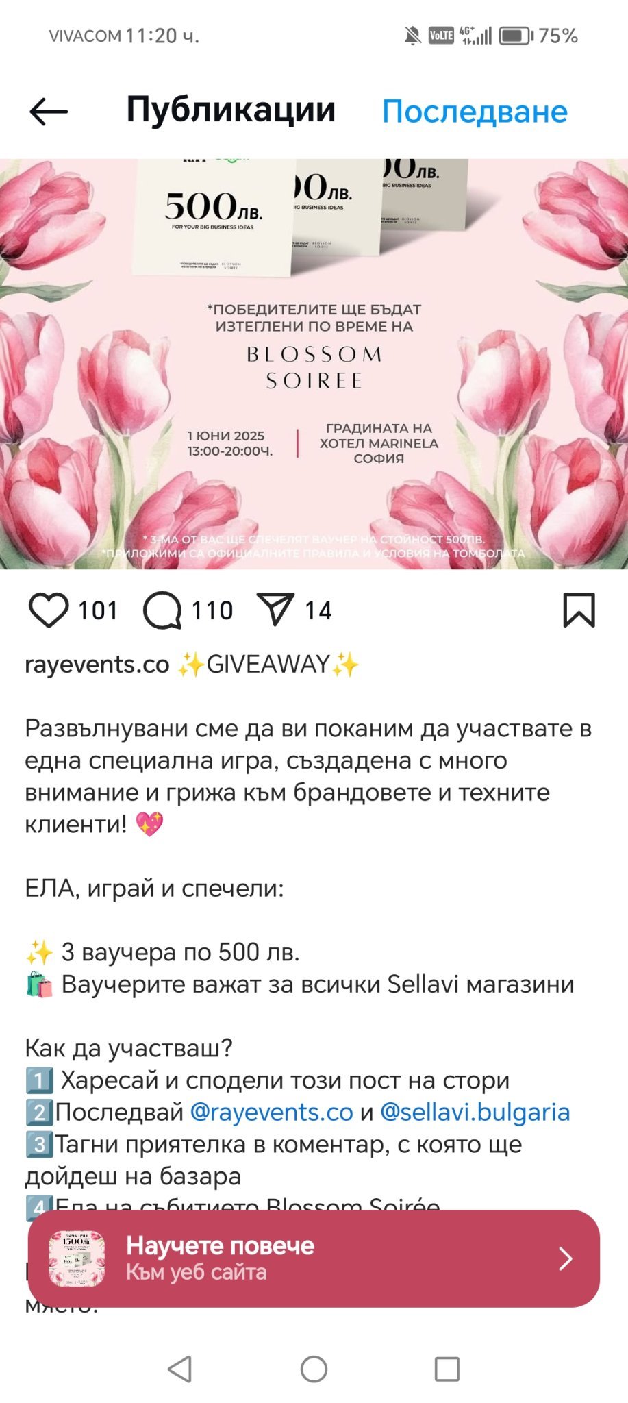
Task: Tap the Blossom Soiree giveaway image
Action: [x=314, y=364]
